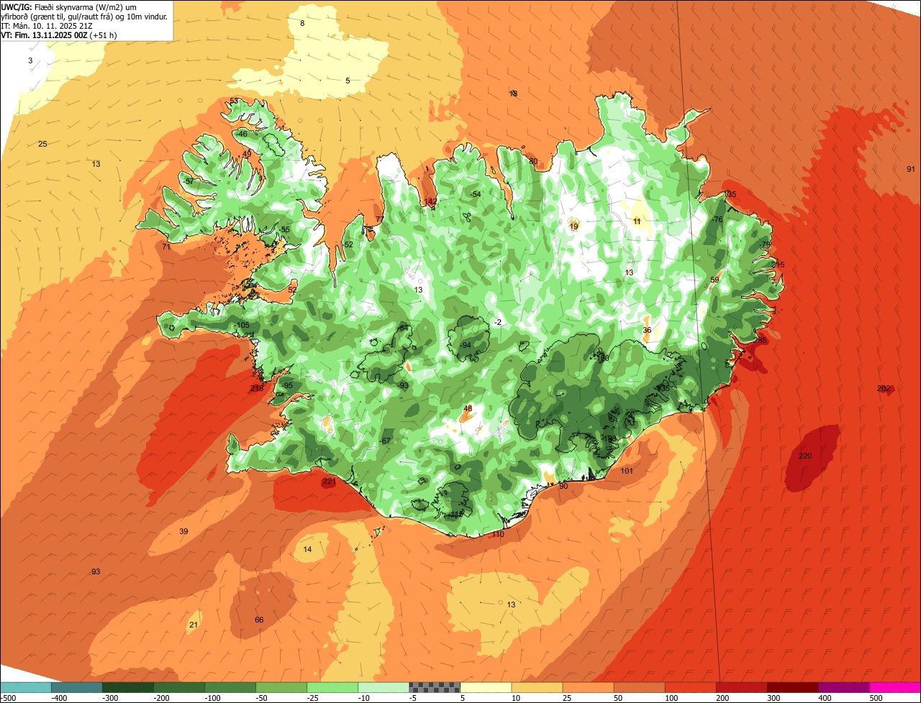This screenshot has height=703, width=921.
Task: Click the map value '101' off the southeast coast
Action: pos(627,472)
